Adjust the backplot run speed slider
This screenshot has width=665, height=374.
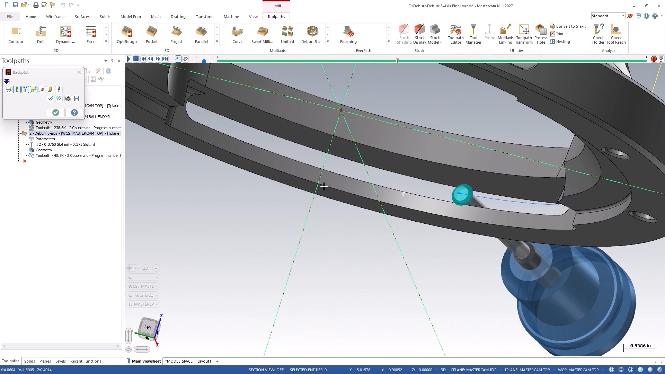(x=204, y=61)
